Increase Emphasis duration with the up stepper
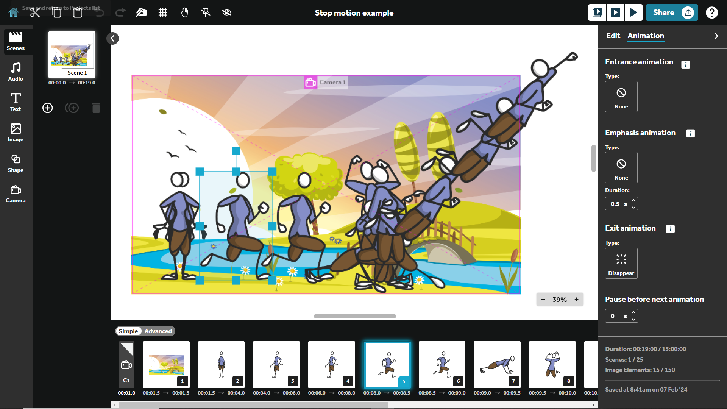The height and width of the screenshot is (409, 727). [x=633, y=201]
